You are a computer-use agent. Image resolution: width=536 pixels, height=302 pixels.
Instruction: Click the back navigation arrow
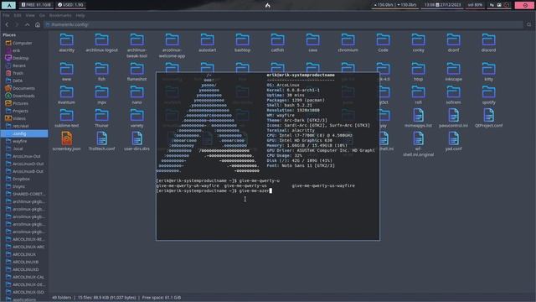(7, 24)
